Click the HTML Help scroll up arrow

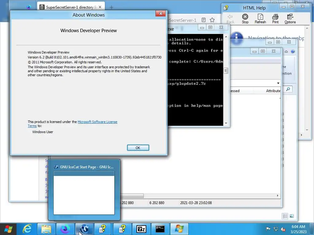(x=307, y=28)
